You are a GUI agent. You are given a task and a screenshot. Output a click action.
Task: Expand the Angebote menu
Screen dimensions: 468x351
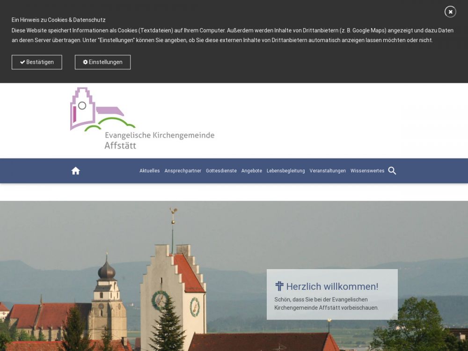251,171
